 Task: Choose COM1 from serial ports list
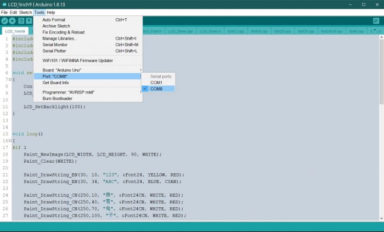point(158,82)
